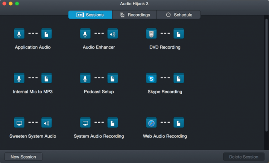Viewport: 269px width, 163px height.
Task: Click the file recorder icon of Application Audio
Action: coord(47,34)
